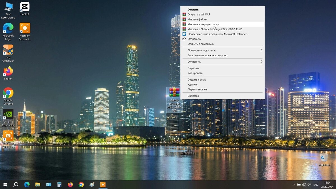
Task: Switch to Icecream Screen Recorder in taskbar
Action: click(x=103, y=185)
